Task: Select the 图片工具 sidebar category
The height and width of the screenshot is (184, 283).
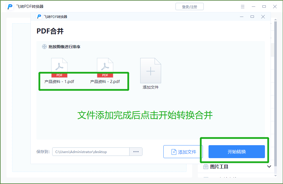Action: [219, 167]
